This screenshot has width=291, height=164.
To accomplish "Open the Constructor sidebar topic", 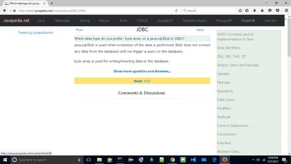I will point(226,134).
